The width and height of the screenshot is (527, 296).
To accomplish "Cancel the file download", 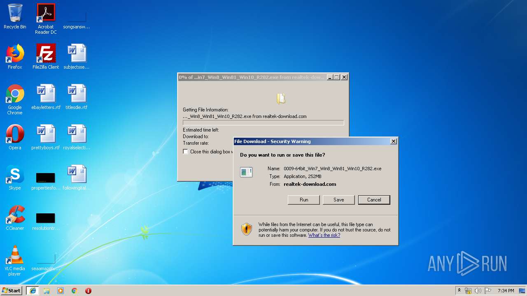I will [x=374, y=200].
